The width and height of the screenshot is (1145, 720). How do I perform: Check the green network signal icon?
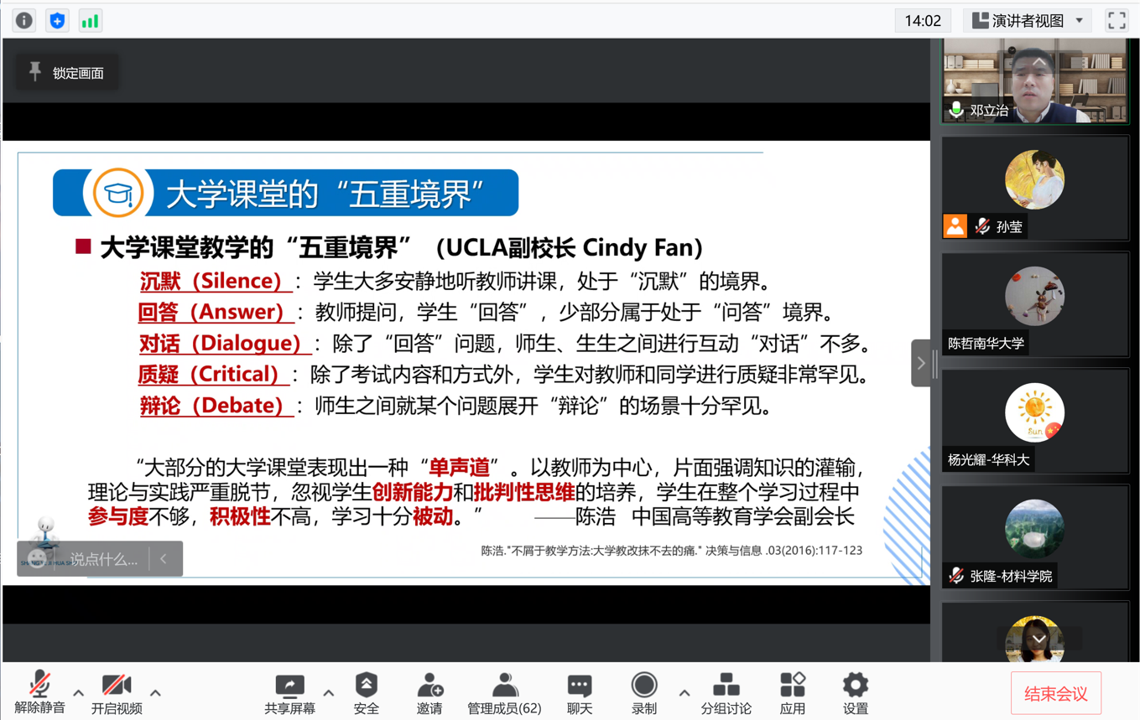(90, 21)
